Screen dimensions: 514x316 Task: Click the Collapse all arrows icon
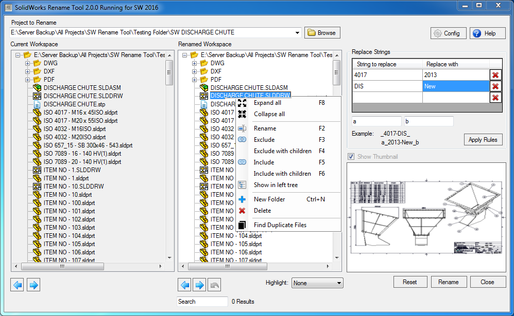[x=242, y=114]
